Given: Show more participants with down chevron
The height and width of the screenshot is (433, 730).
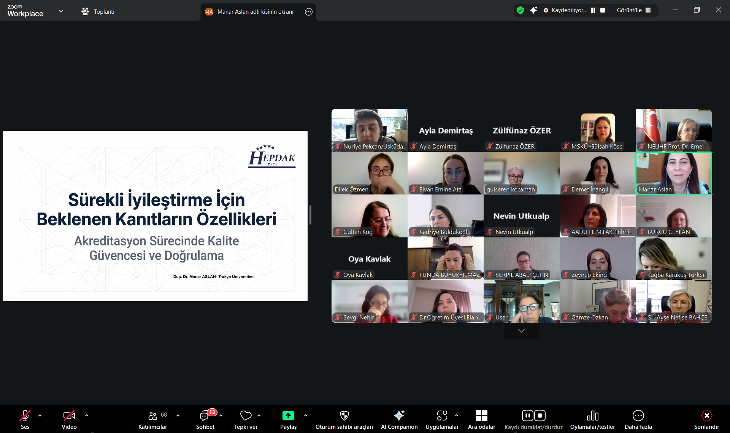Looking at the screenshot, I should (521, 331).
